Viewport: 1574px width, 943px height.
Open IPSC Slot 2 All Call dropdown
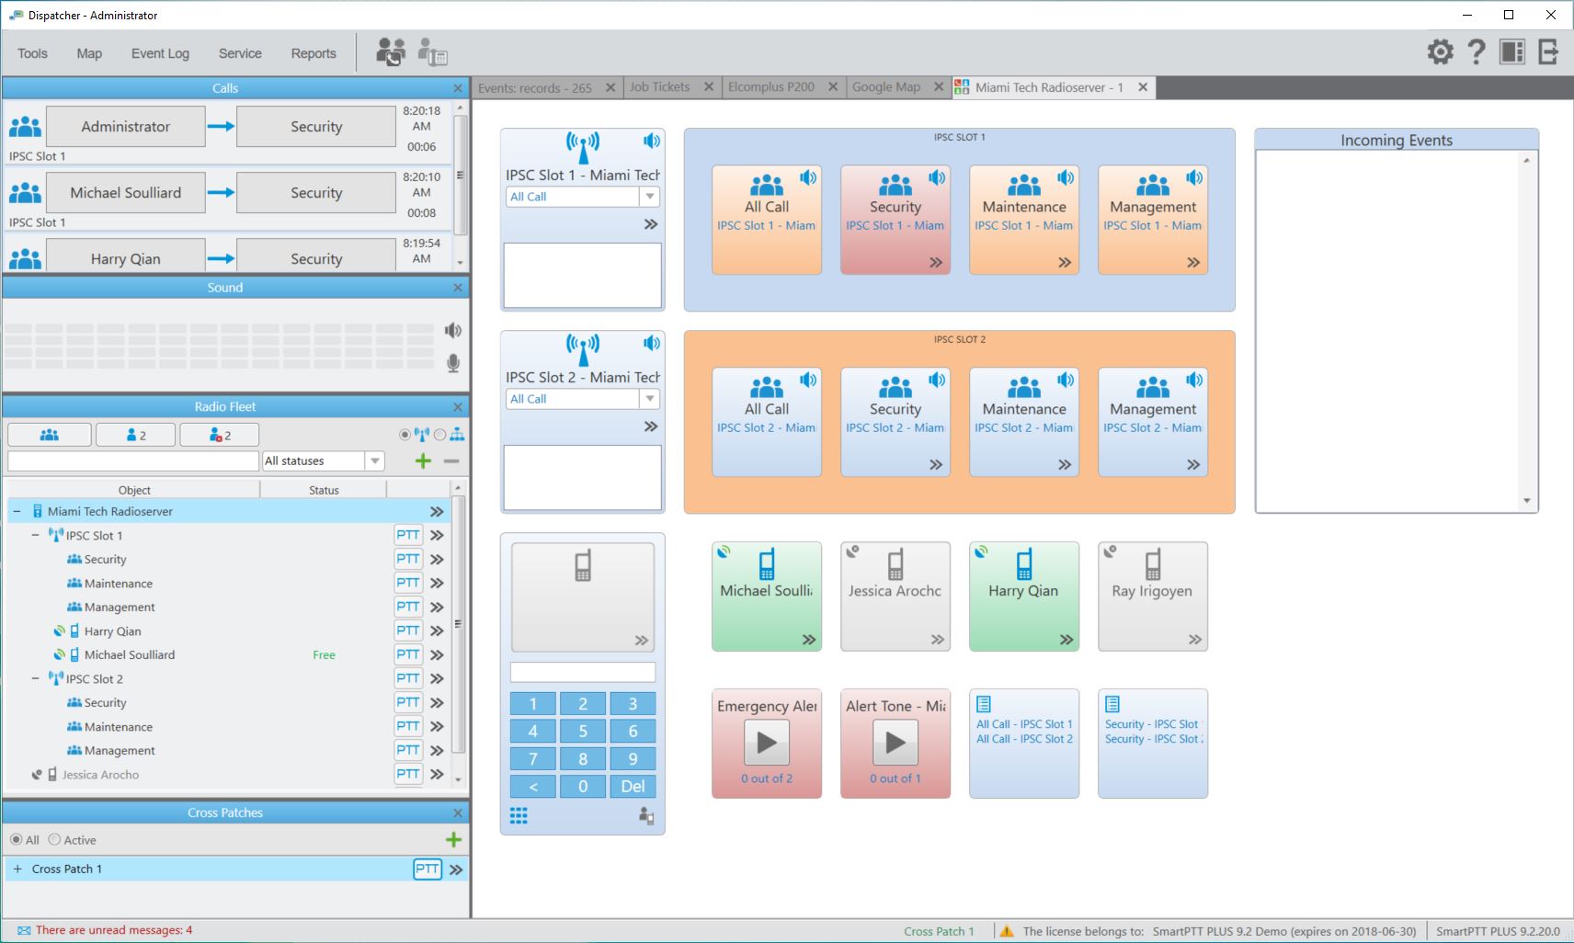[x=650, y=399]
